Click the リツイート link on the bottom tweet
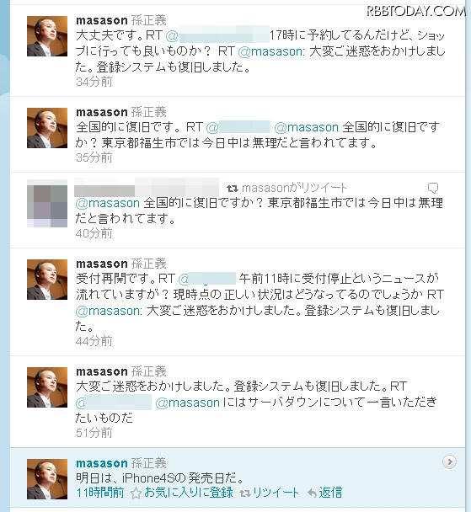The width and height of the screenshot is (471, 512). (x=276, y=493)
